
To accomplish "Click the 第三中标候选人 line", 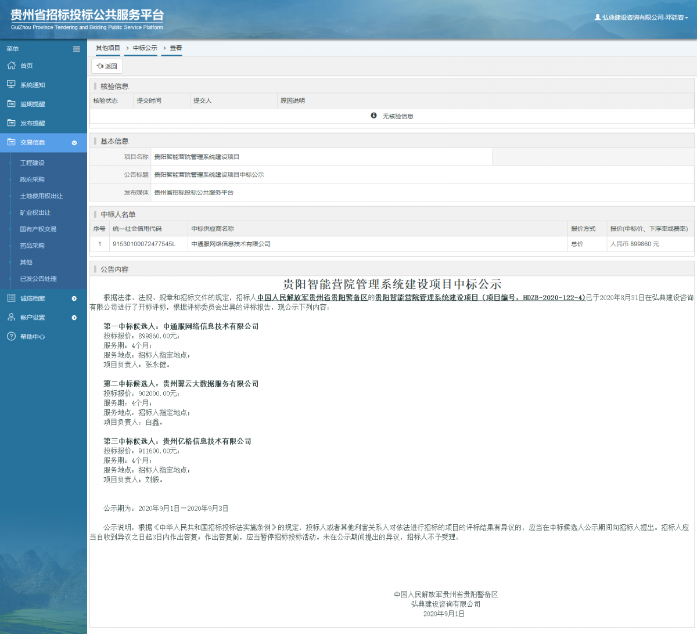I will [x=177, y=441].
